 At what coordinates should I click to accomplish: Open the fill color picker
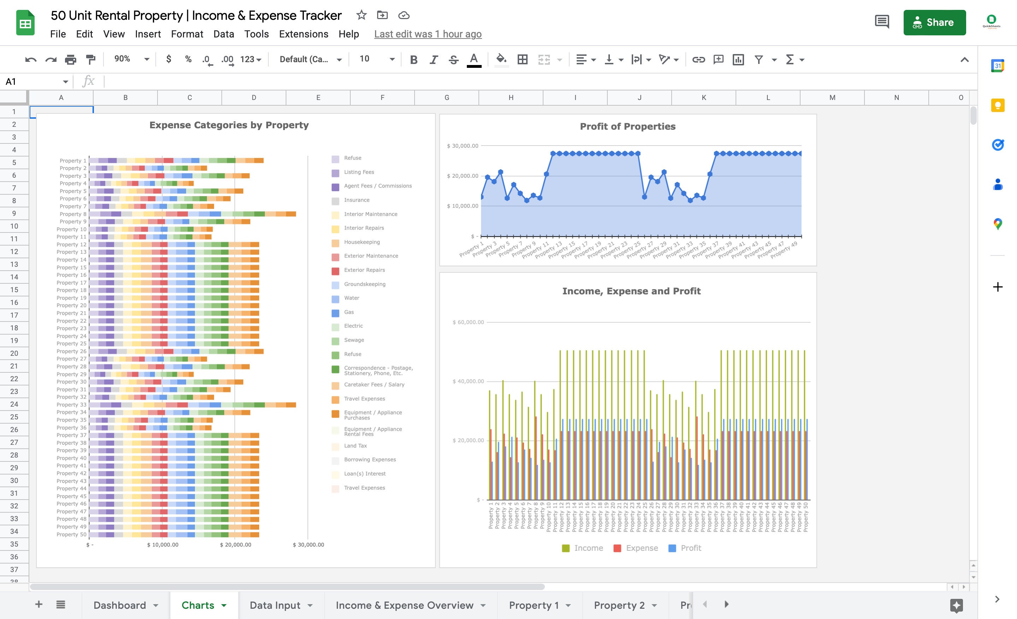coord(501,59)
